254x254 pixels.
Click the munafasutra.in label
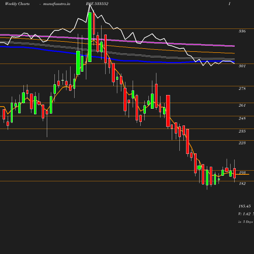pyautogui.click(x=56, y=4)
